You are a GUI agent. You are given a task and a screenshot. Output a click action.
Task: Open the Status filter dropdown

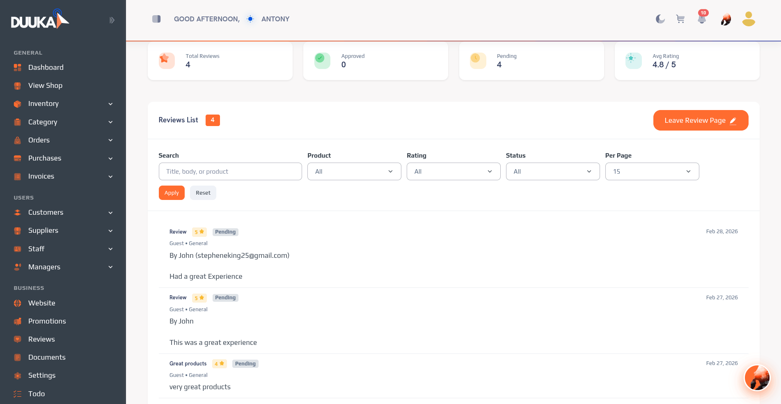[553, 172]
